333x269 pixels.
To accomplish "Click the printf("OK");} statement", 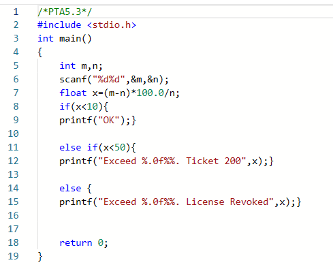I will click(97, 121).
